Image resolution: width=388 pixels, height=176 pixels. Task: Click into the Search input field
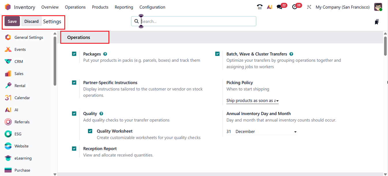click(196, 21)
